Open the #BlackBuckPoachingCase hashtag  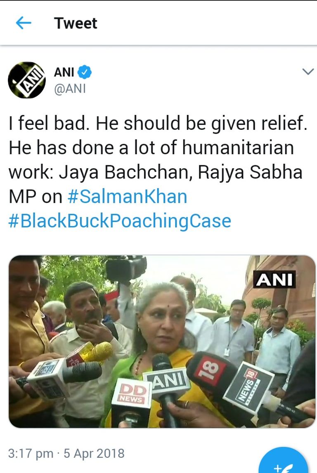pyautogui.click(x=120, y=221)
